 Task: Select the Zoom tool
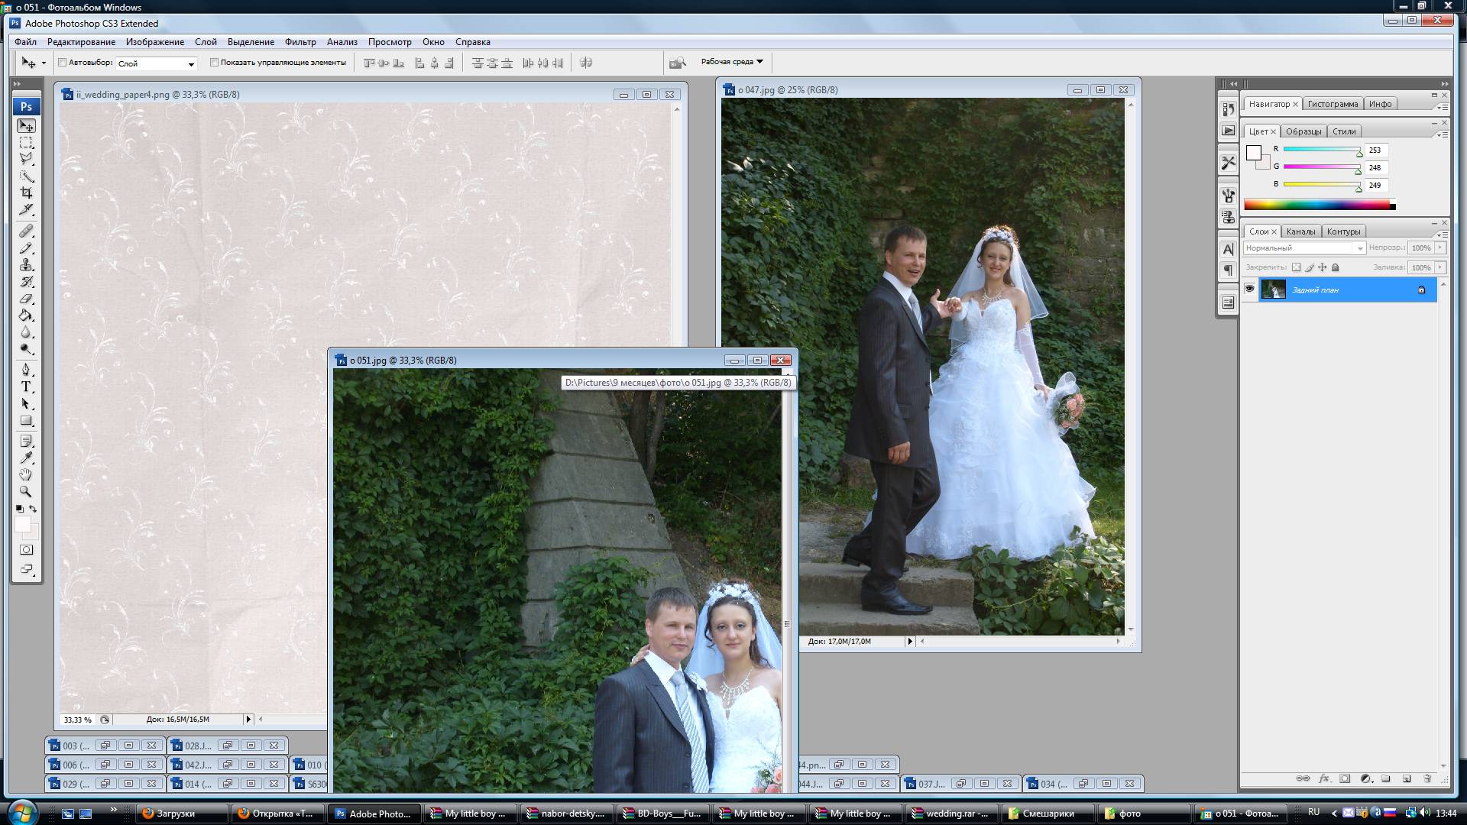pyautogui.click(x=26, y=491)
